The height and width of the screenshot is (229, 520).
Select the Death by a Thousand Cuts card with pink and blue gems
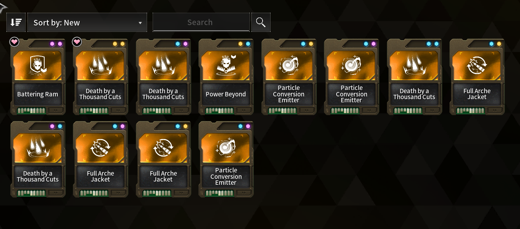coord(37,159)
